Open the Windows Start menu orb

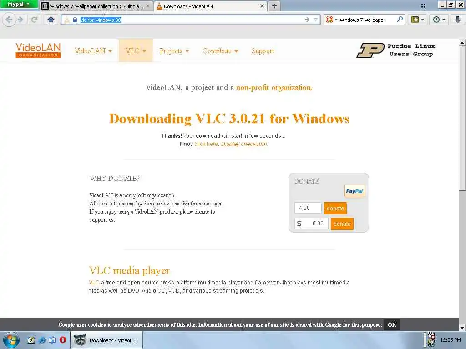[11, 340]
